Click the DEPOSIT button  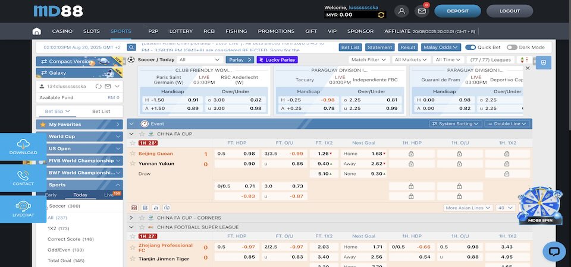pos(457,11)
